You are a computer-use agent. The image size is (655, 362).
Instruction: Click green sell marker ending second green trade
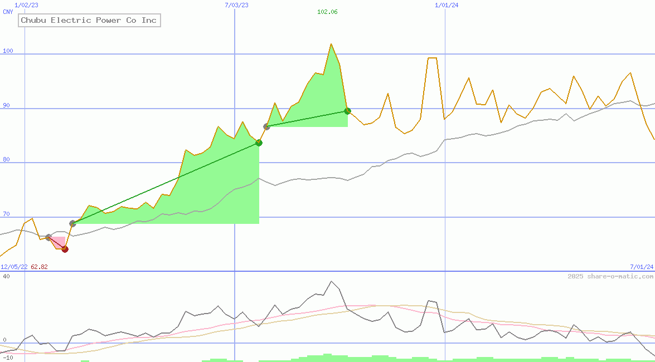click(x=347, y=111)
